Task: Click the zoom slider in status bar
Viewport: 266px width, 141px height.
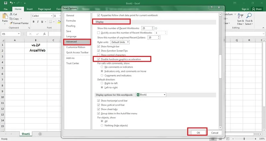Action: click(244, 139)
